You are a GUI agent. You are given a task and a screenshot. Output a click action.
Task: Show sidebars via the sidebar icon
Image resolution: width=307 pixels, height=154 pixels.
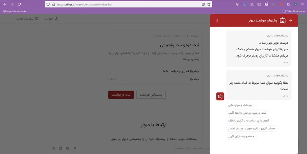tap(259, 4)
